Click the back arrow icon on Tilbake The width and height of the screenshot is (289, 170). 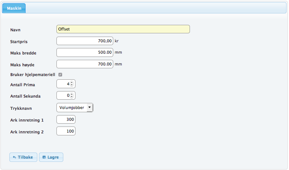pyautogui.click(x=14, y=157)
